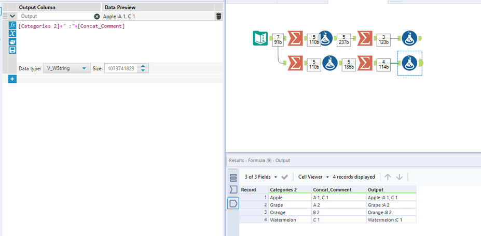Select the first Formula tool, top row
Screen dimensions: 481x236
325,38
